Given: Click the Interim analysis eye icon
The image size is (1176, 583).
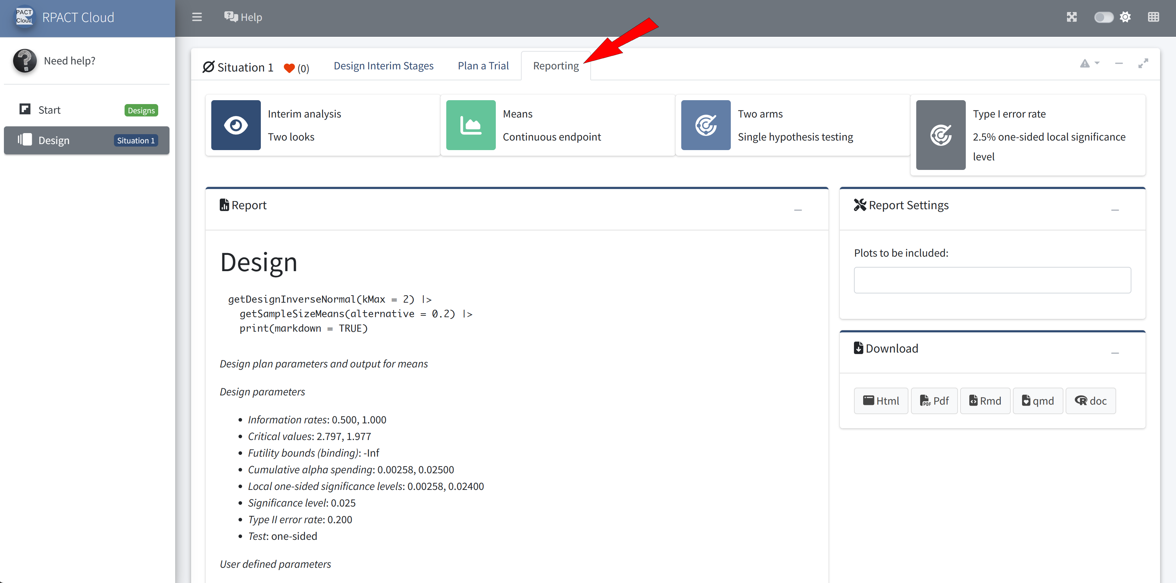Looking at the screenshot, I should [x=236, y=125].
